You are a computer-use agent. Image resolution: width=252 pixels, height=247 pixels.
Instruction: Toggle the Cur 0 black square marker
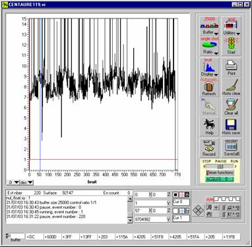[x=175, y=195]
